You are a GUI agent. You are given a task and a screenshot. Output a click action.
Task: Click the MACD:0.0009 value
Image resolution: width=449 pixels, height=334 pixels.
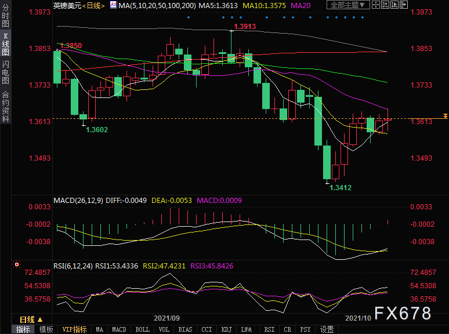[219, 201]
